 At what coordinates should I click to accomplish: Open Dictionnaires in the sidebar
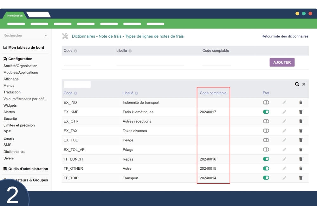(14, 152)
